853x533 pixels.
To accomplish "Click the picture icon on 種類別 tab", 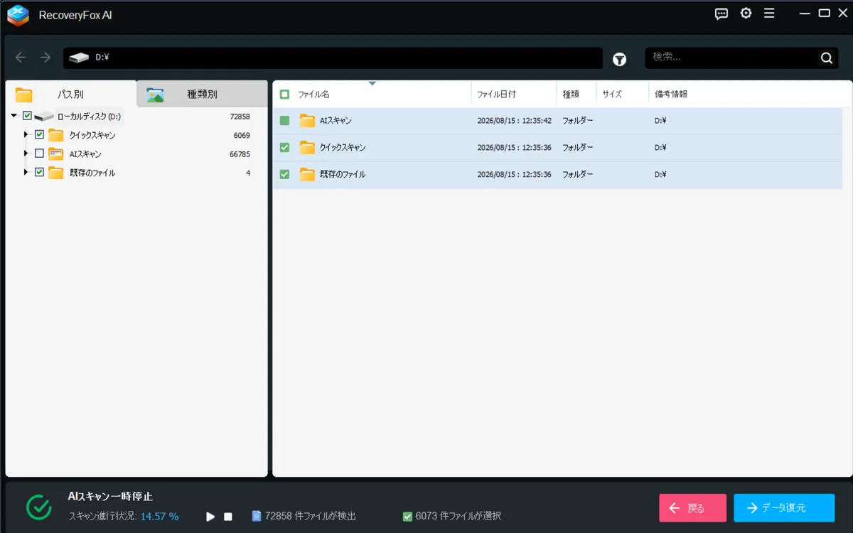I will [155, 95].
